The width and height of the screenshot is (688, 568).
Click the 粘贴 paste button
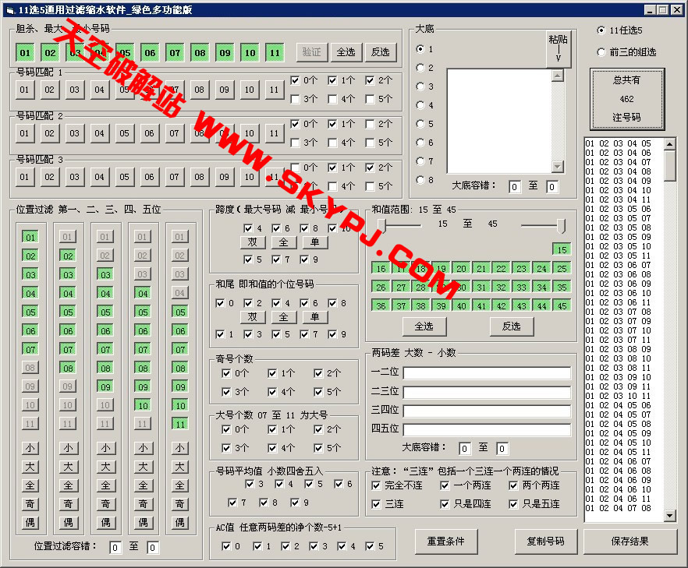(559, 48)
